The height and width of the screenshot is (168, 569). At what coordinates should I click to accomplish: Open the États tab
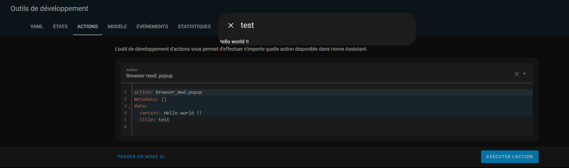point(60,26)
